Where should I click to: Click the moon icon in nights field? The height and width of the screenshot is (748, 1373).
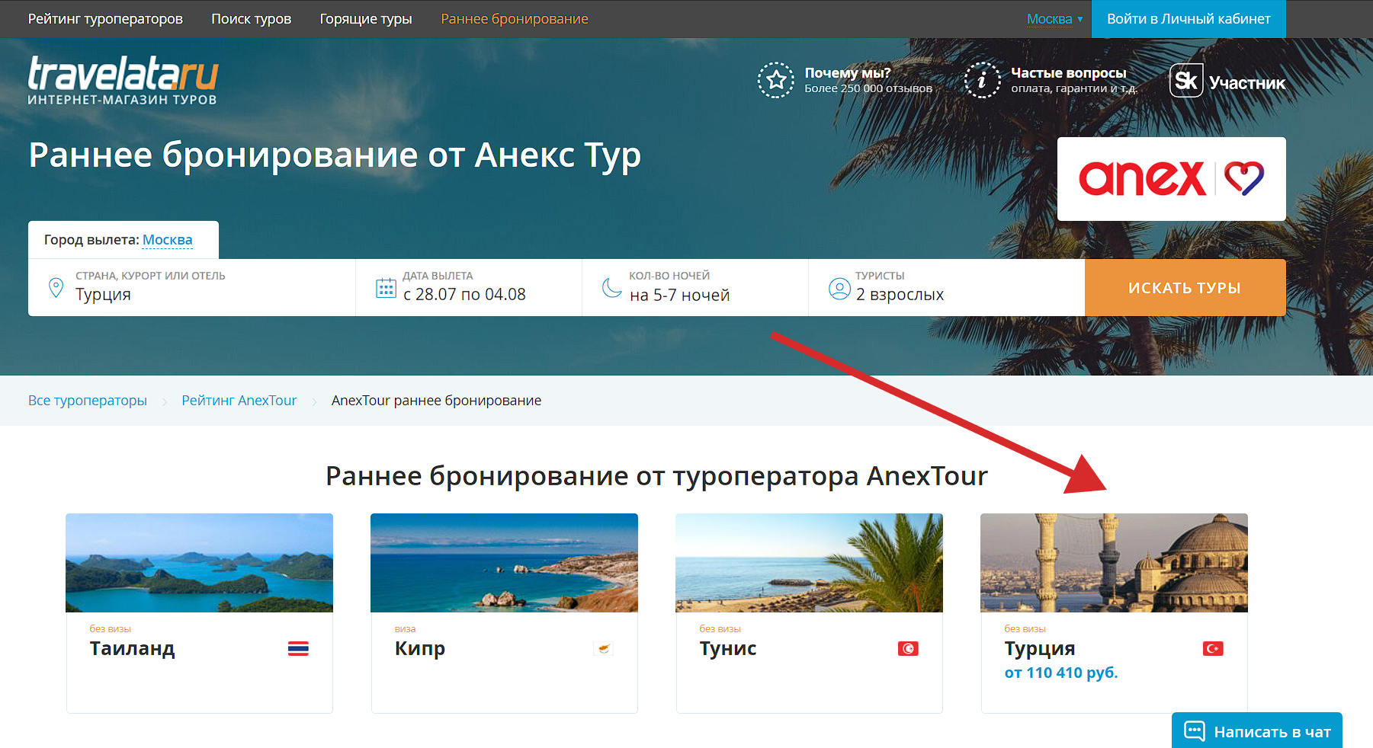(x=611, y=288)
